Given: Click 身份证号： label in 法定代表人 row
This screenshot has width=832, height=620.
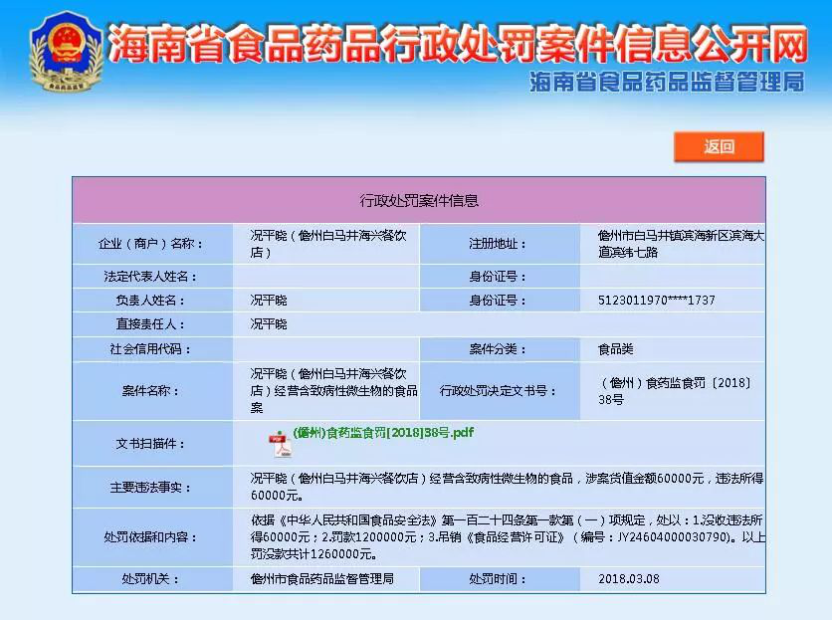Looking at the screenshot, I should [x=498, y=277].
